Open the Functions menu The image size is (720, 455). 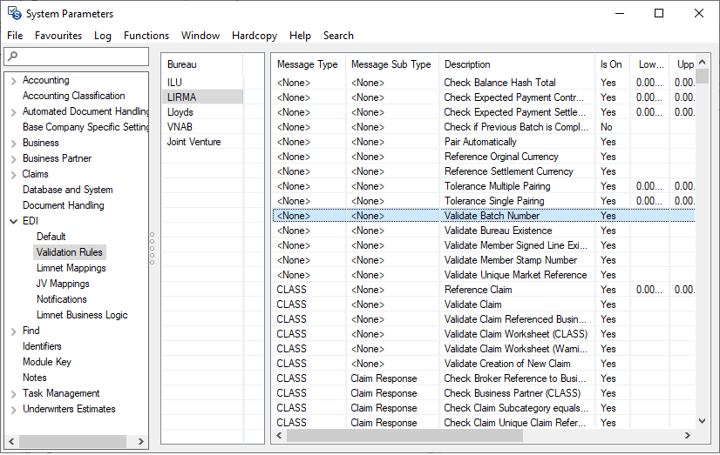click(x=146, y=36)
